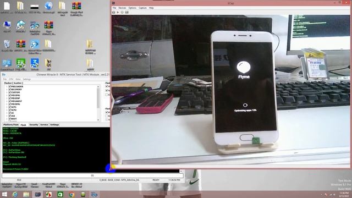Open CPU menu in MTK Service Tool
352x198 pixels.
pyautogui.click(x=11, y=79)
